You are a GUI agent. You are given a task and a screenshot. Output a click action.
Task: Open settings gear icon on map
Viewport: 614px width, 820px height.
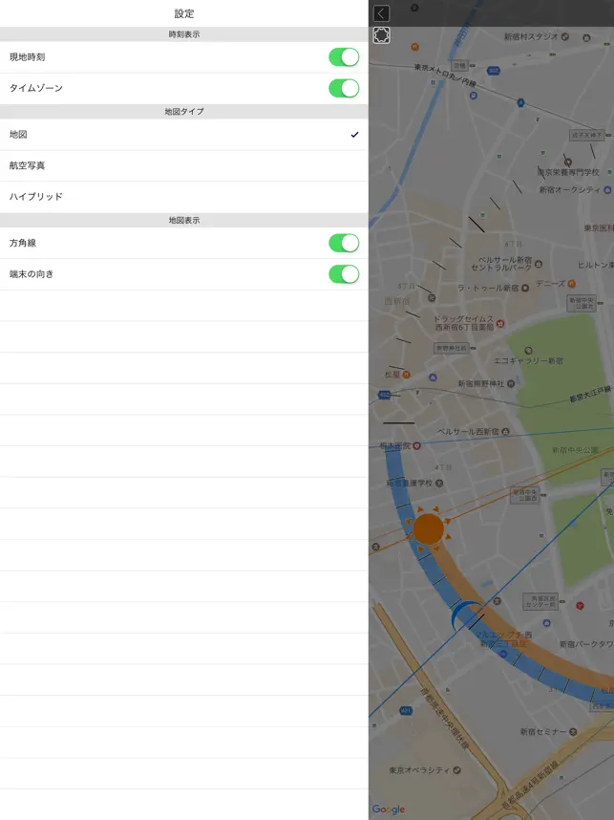click(381, 35)
